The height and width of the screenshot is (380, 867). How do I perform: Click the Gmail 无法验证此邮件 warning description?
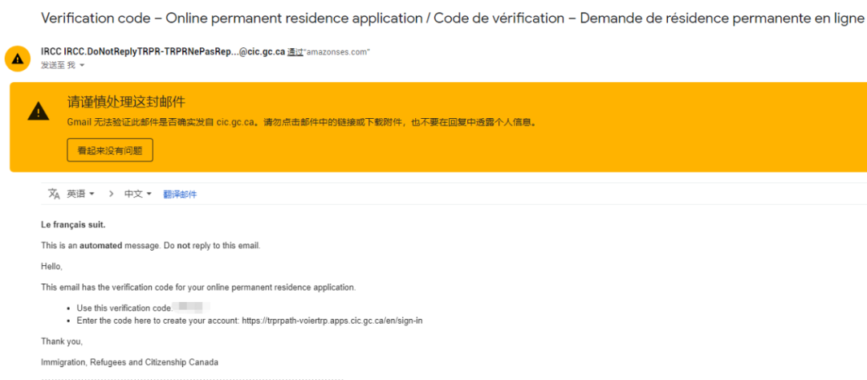301,122
